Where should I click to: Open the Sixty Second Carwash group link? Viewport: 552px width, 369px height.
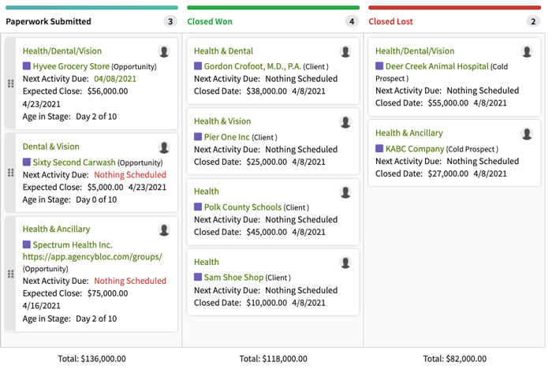click(x=74, y=162)
